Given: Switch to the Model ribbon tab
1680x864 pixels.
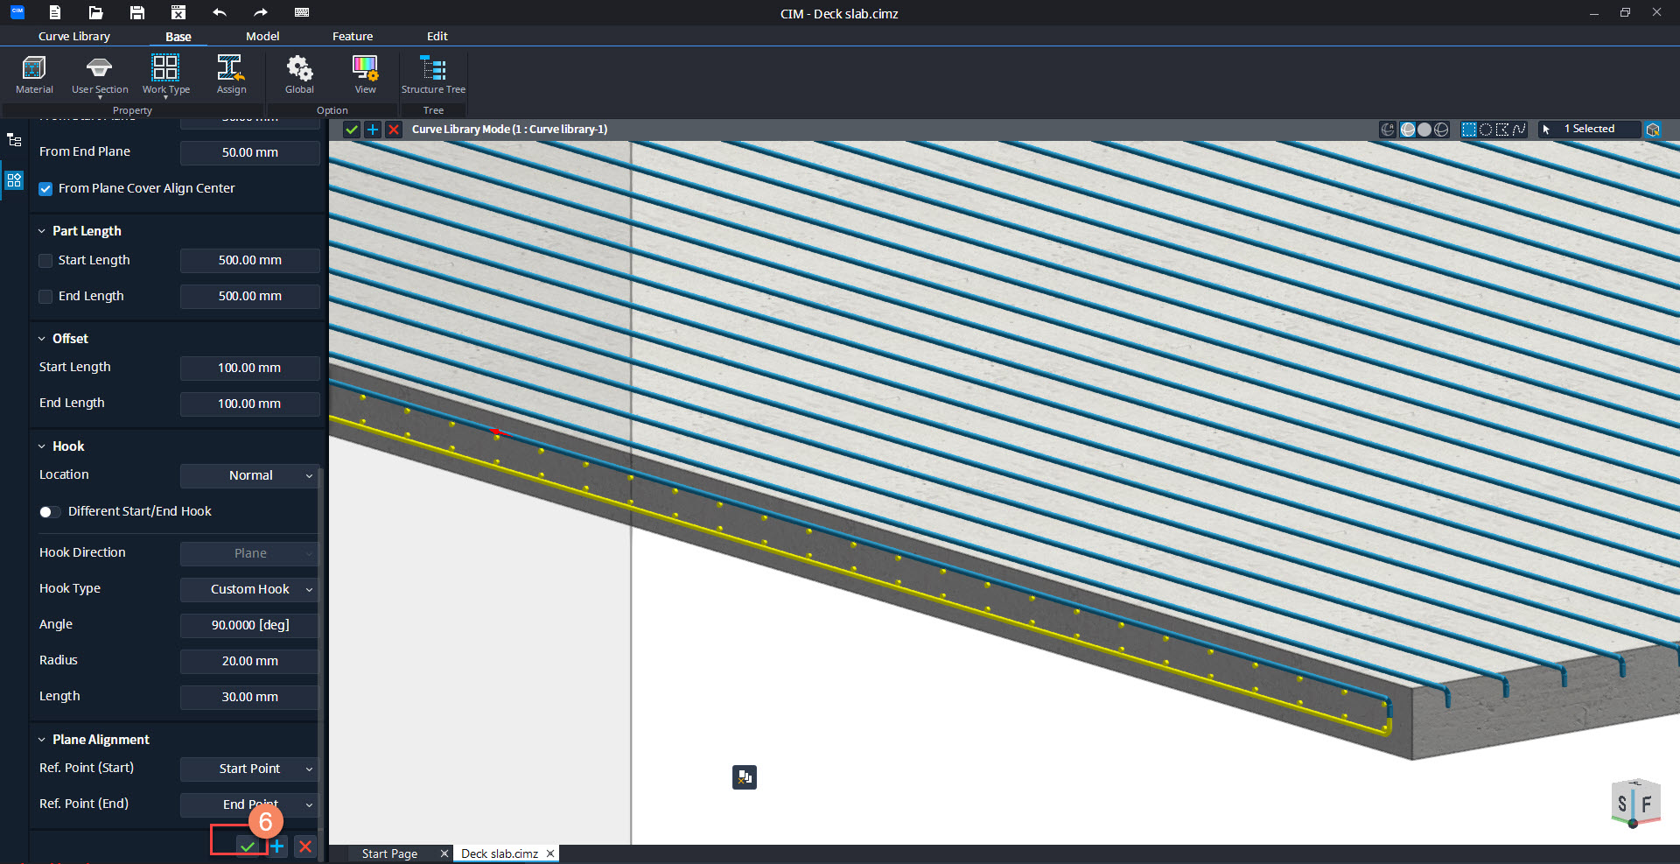Looking at the screenshot, I should [x=262, y=36].
